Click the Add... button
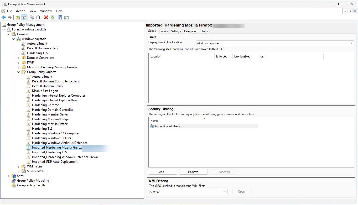The width and height of the screenshot is (358, 205). click(163, 172)
